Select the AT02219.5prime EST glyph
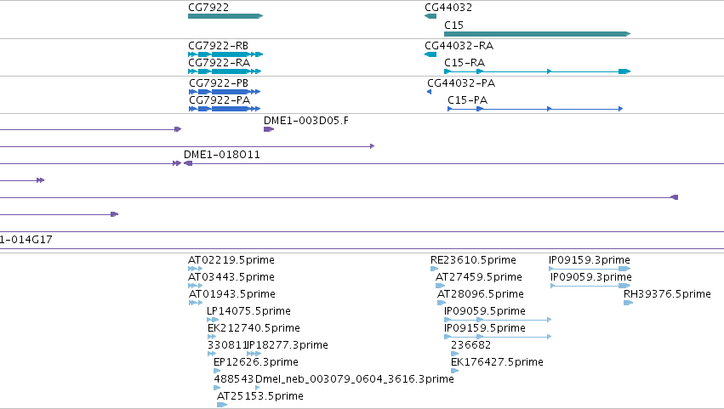This screenshot has width=724, height=409. [196, 269]
